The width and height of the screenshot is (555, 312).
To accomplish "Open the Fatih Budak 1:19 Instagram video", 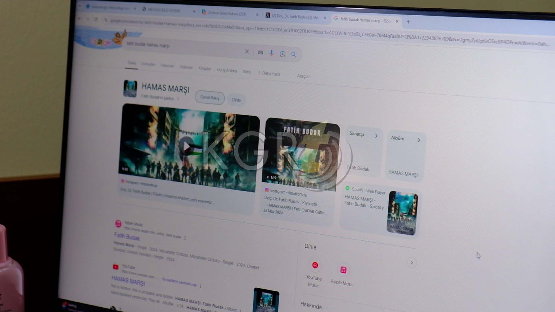I will pos(301,155).
